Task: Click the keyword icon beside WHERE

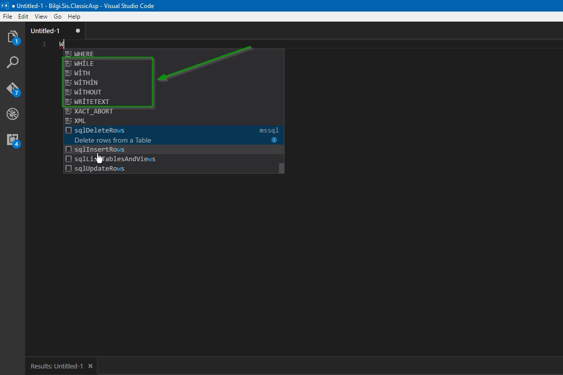Action: point(69,54)
